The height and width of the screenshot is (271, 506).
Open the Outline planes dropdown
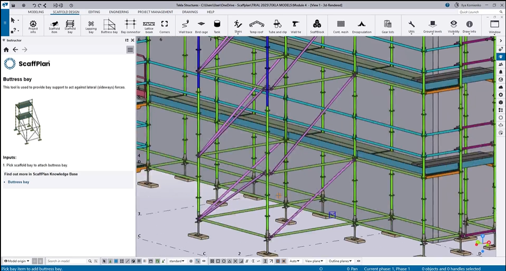pos(340,261)
